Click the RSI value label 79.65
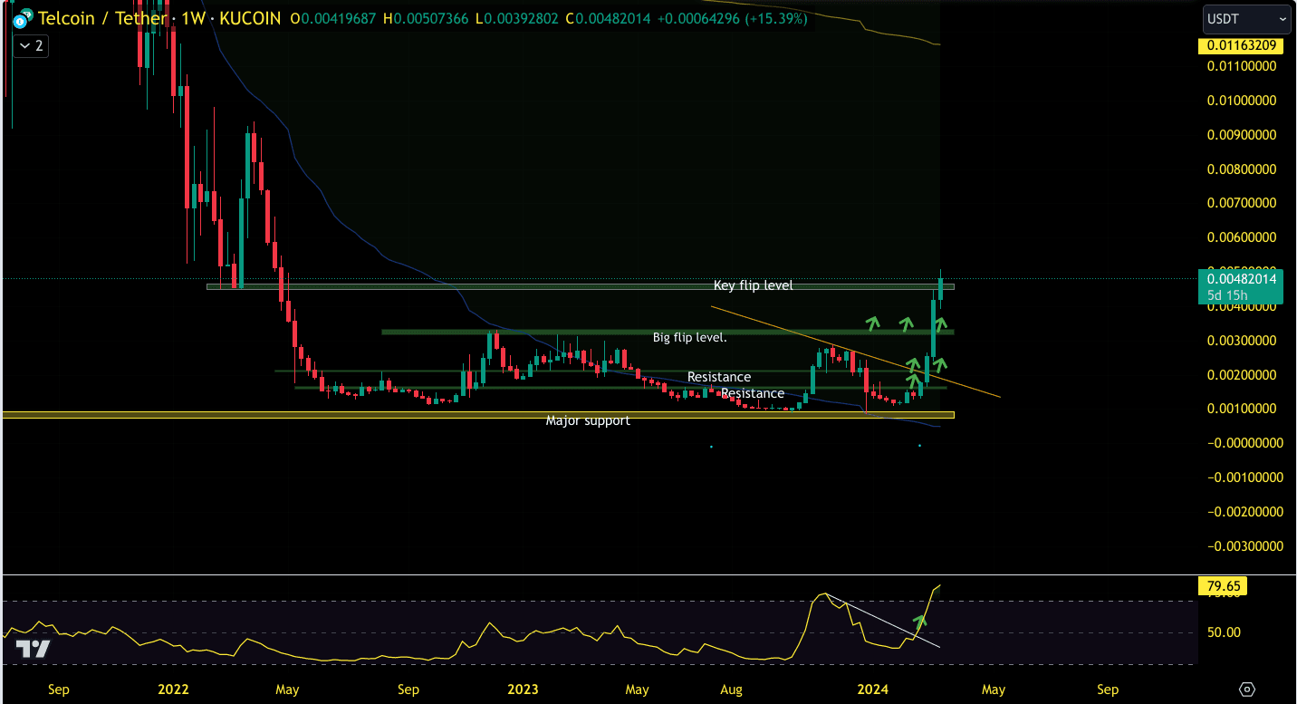This screenshot has height=704, width=1297. click(x=1222, y=586)
